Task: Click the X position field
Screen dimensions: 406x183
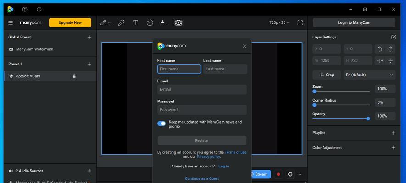Action: point(327,49)
